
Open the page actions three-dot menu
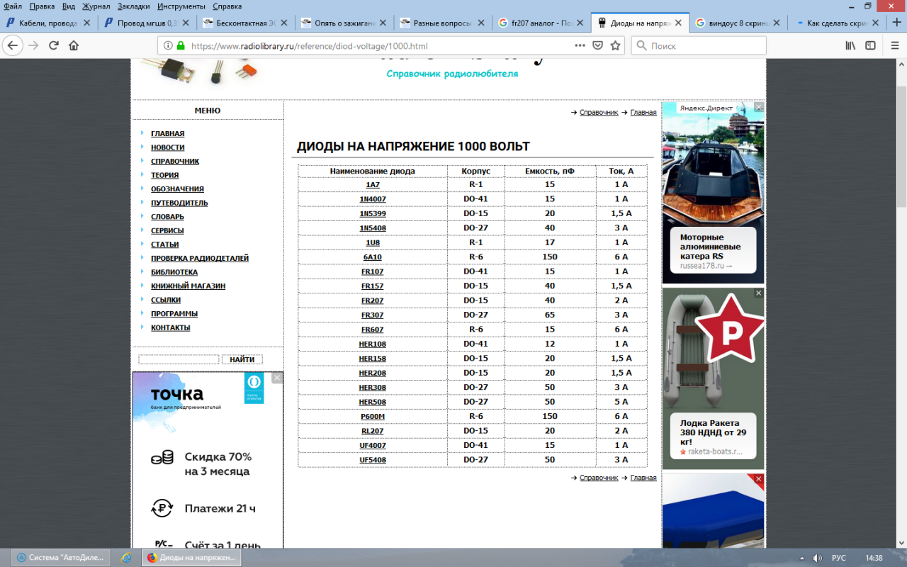pos(580,45)
